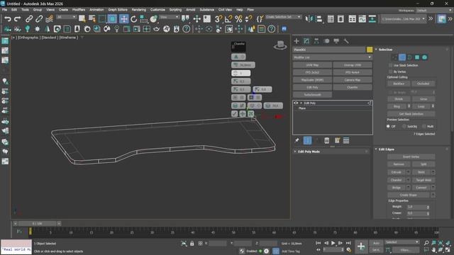Toggle the Percent Snap button
Image resolution: width=454 pixels, height=255 pixels.
click(238, 19)
